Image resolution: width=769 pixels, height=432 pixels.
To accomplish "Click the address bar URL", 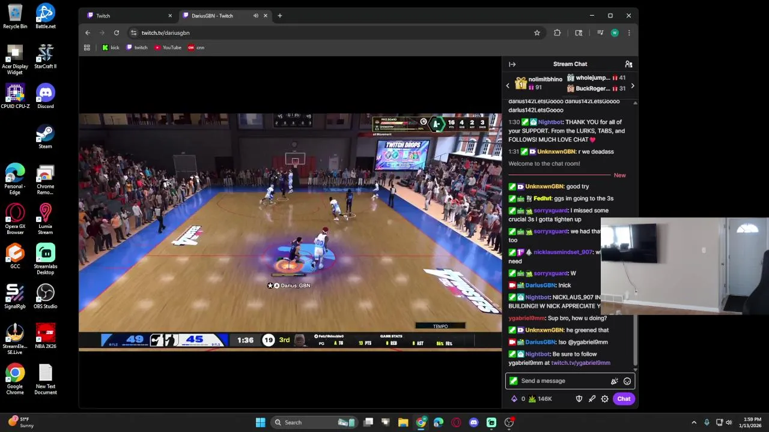I will (166, 33).
